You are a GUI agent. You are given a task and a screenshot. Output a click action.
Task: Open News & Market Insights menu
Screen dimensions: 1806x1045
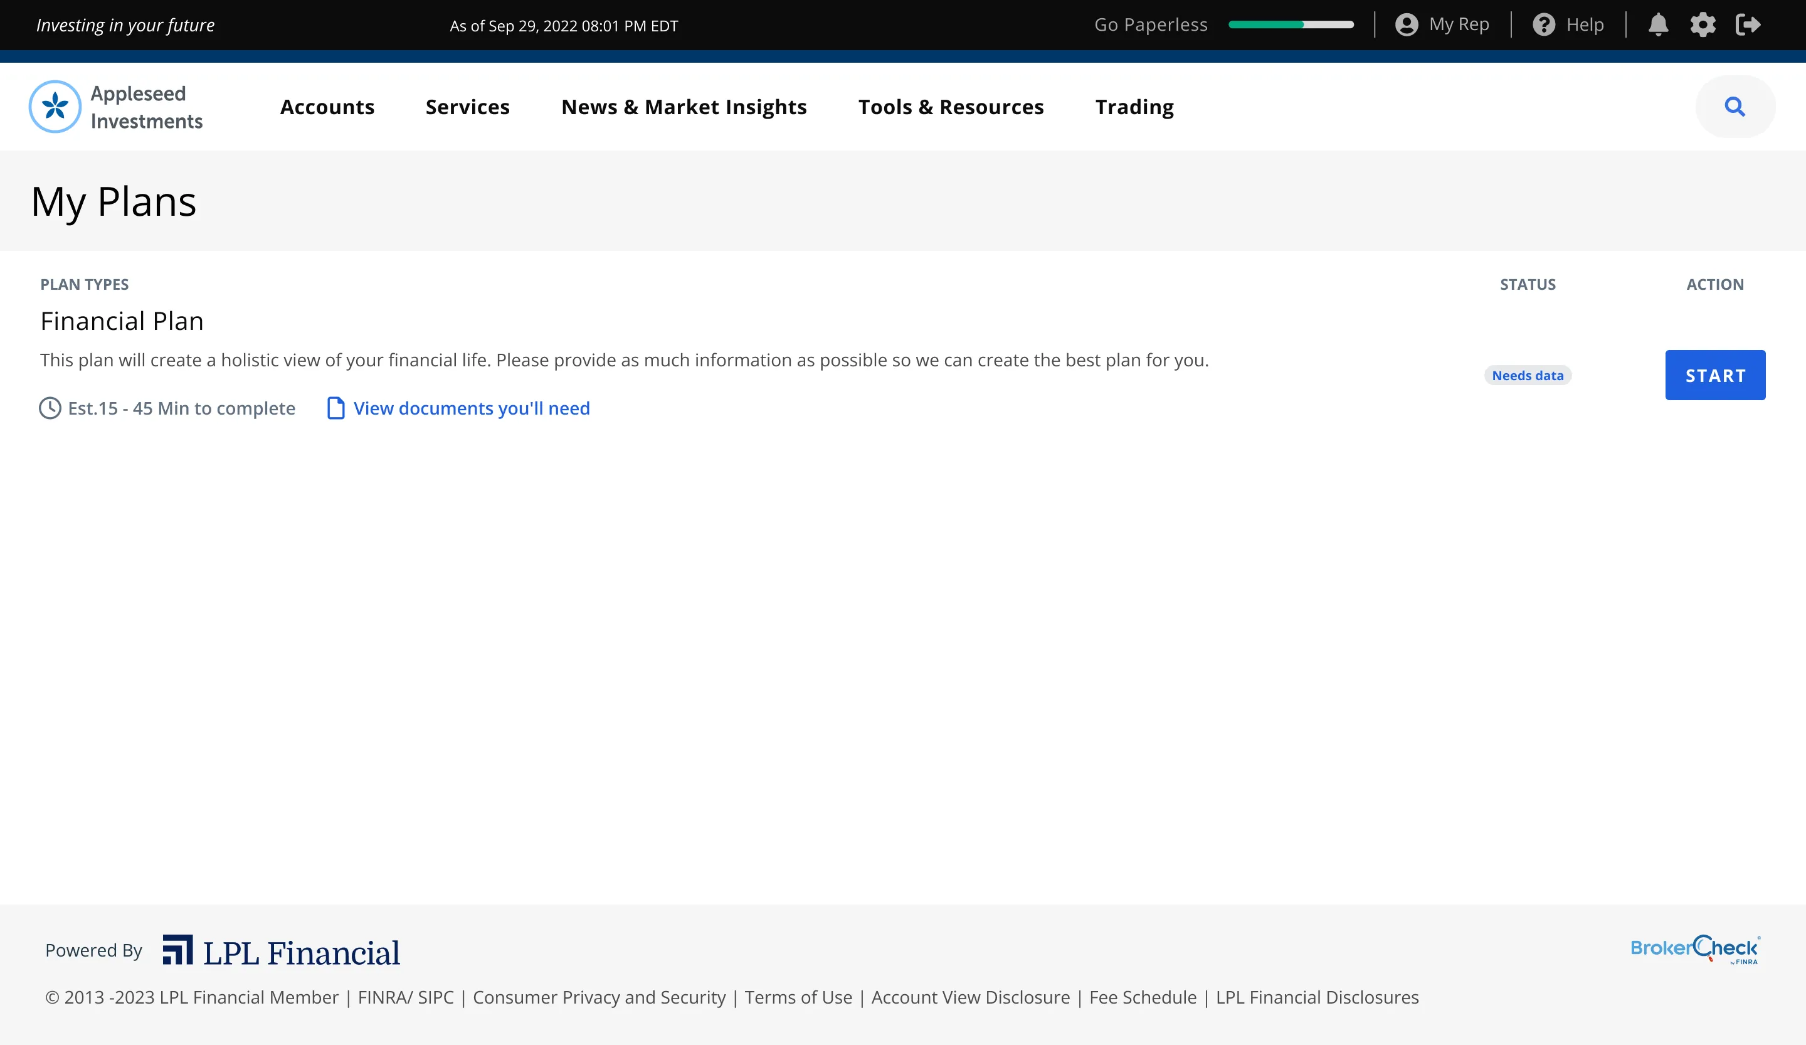(684, 107)
